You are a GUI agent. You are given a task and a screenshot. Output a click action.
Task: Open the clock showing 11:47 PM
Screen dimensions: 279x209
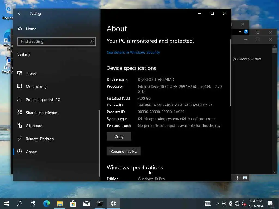256,204
